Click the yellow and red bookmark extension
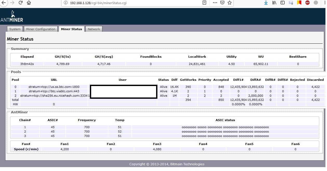Image resolution: width=327 pixels, height=171 pixels. (299, 3)
